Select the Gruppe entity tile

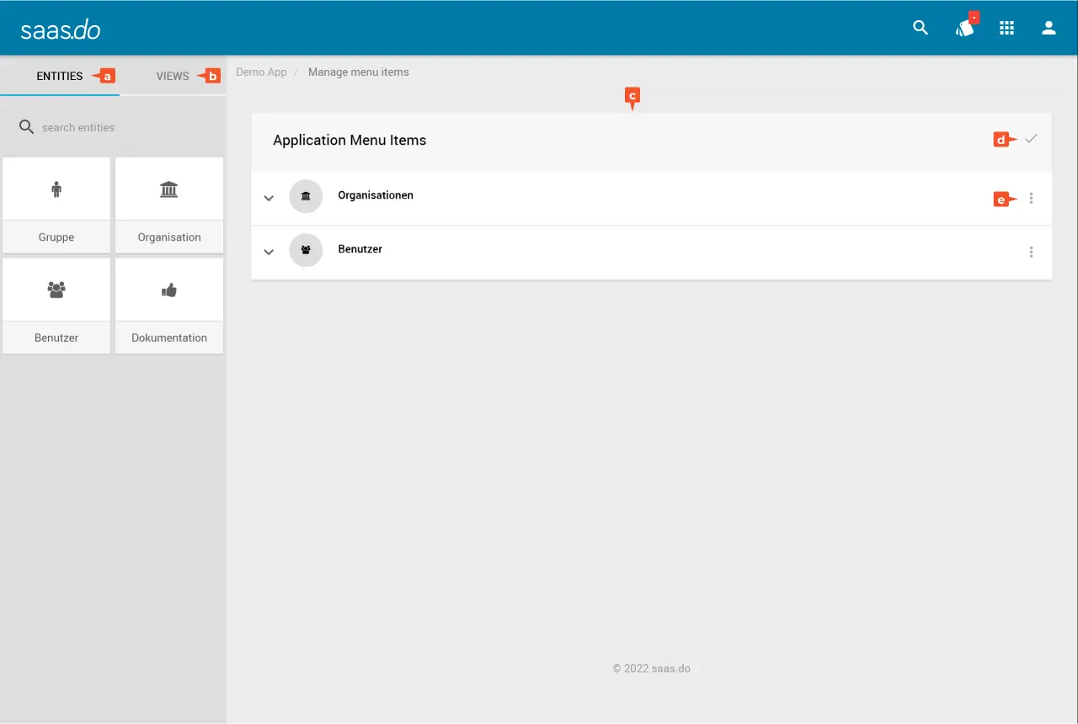56,205
